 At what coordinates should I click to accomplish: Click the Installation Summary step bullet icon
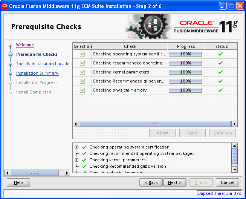coord(10,73)
